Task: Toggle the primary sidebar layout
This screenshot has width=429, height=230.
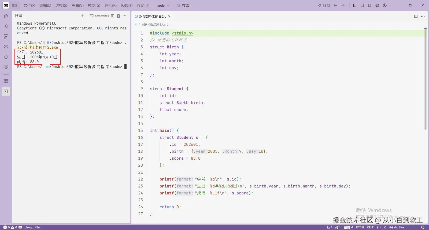Action: [355, 5]
